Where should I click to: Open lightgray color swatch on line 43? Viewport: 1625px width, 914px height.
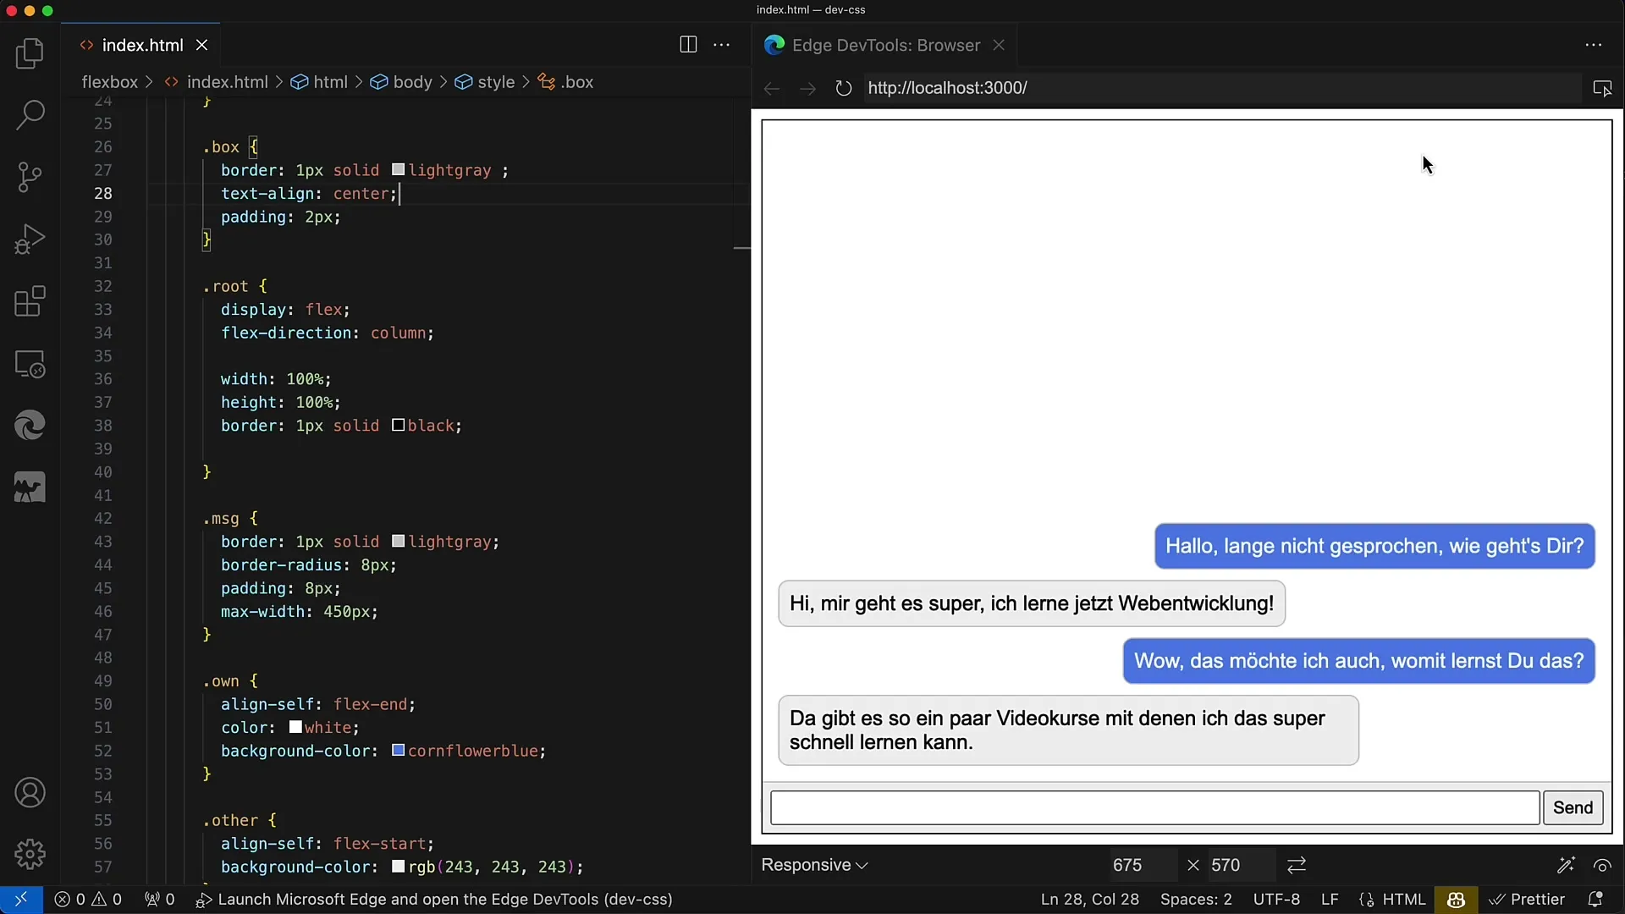tap(398, 541)
